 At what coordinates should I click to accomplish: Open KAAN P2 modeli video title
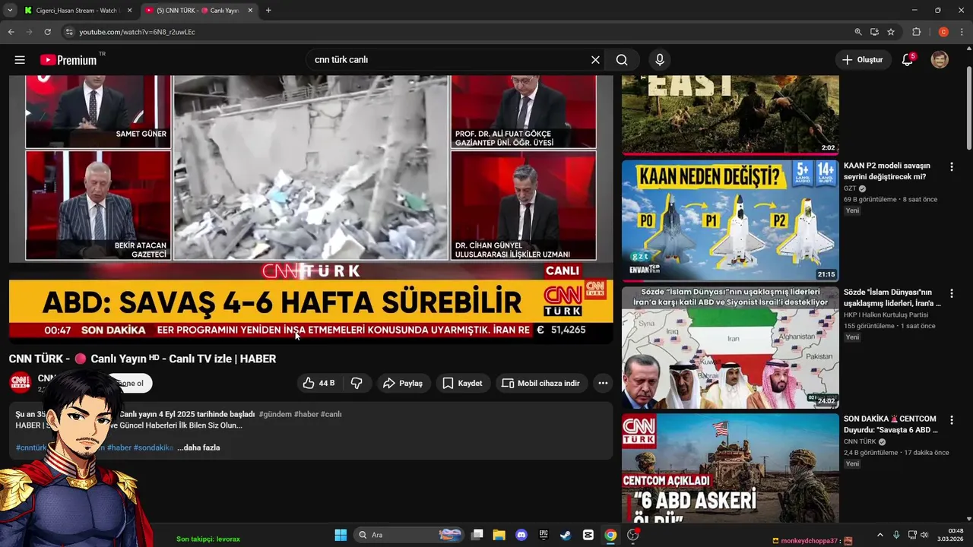[887, 171]
